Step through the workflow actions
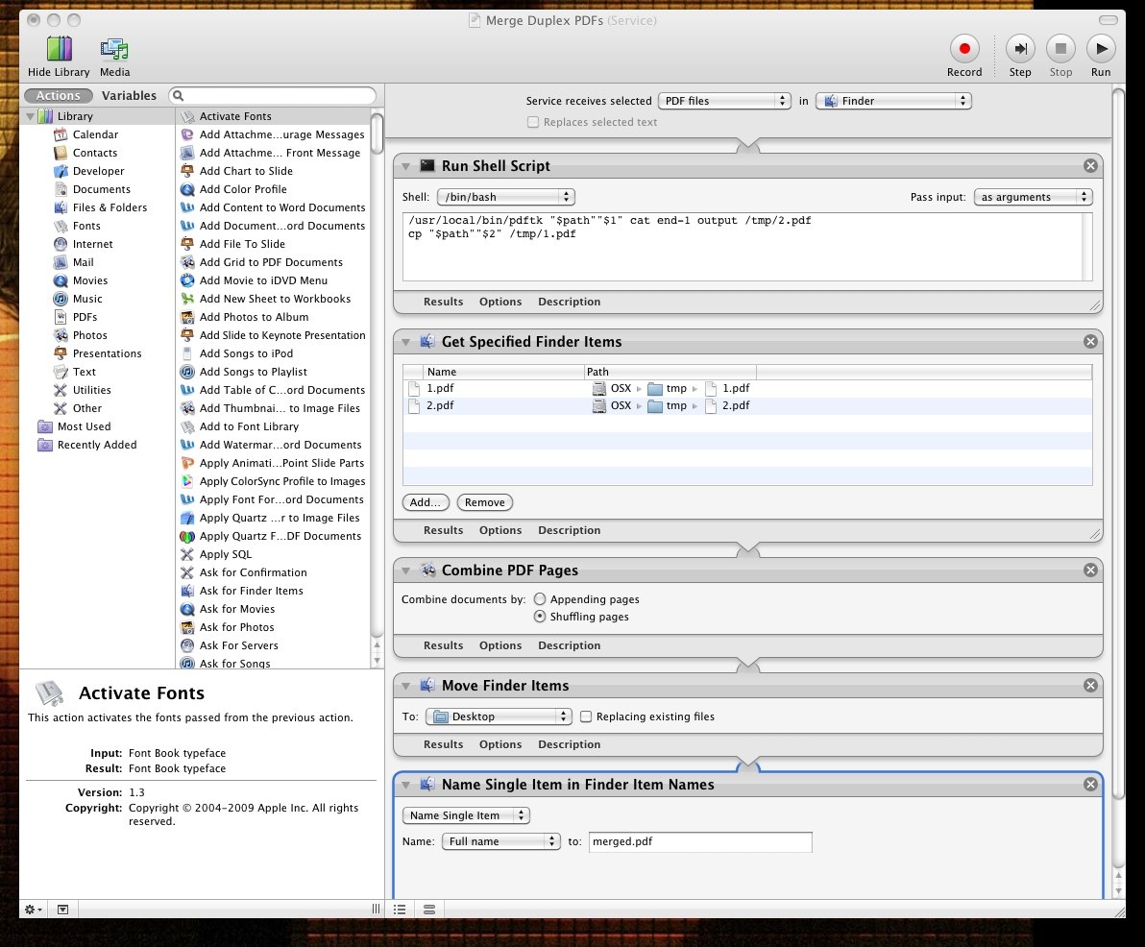1145x947 pixels. 1020,46
